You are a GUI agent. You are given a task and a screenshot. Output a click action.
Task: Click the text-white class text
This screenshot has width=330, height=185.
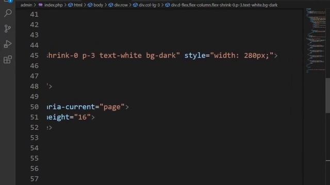tap(121, 55)
